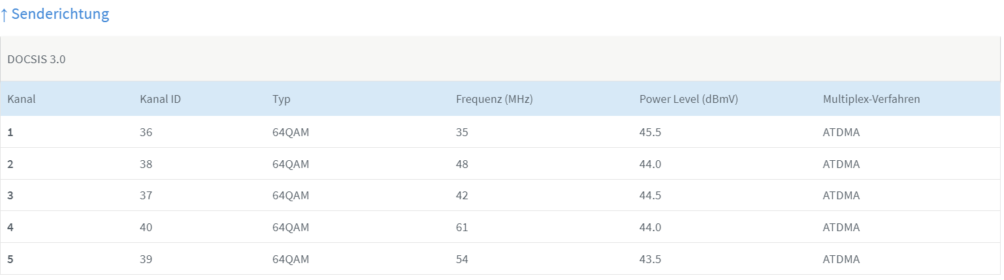This screenshot has width=1004, height=280.
Task: Click the Power Level (dBmV) column header
Action: [688, 100]
